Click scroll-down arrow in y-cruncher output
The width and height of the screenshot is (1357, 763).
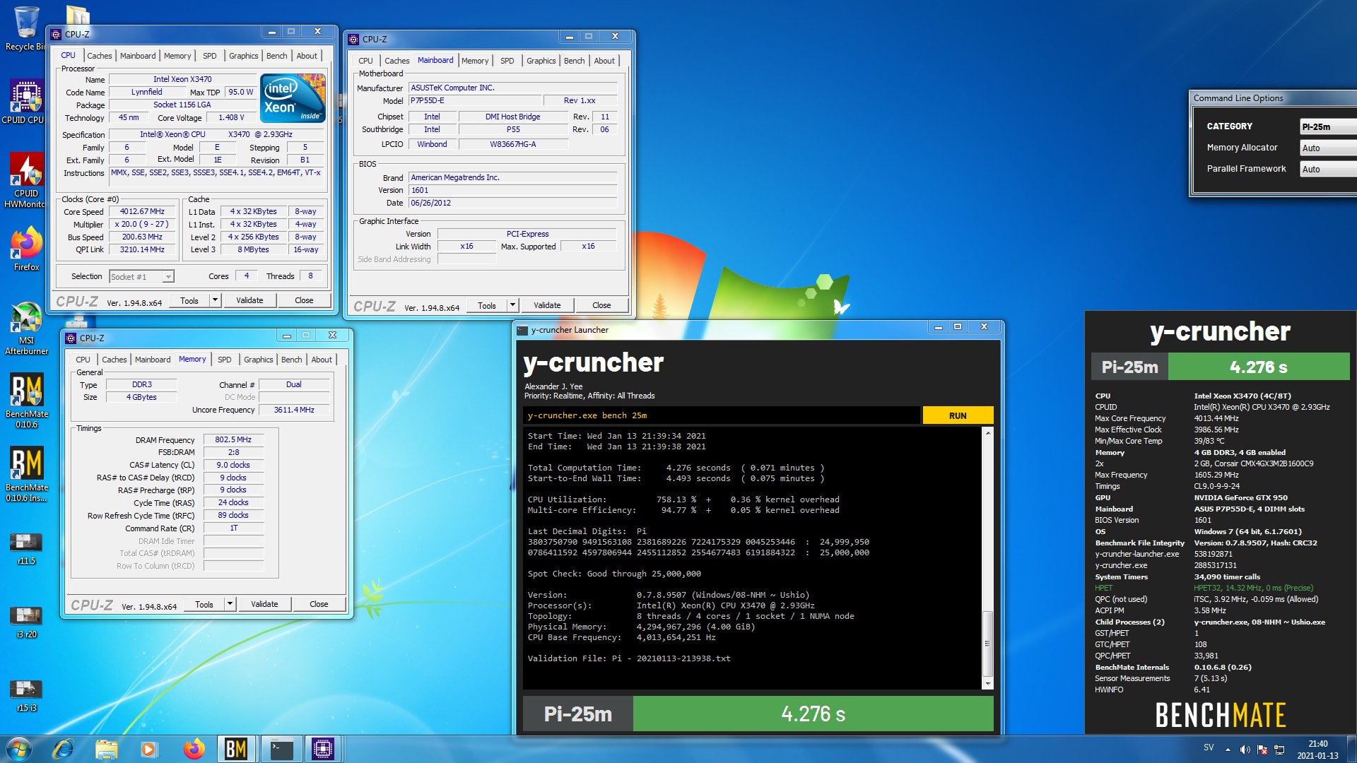987,683
